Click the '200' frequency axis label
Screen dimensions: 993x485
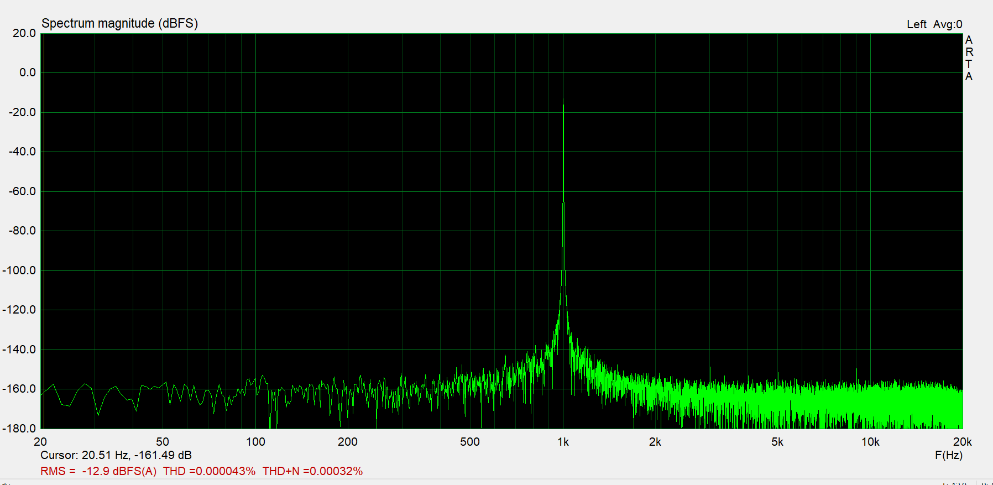[x=348, y=442]
